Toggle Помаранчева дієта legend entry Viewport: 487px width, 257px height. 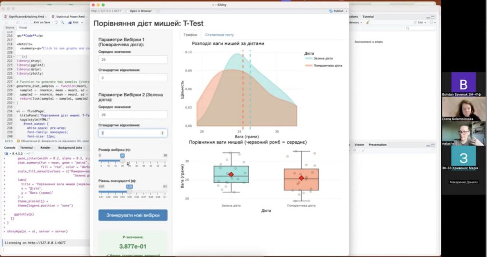click(x=325, y=66)
